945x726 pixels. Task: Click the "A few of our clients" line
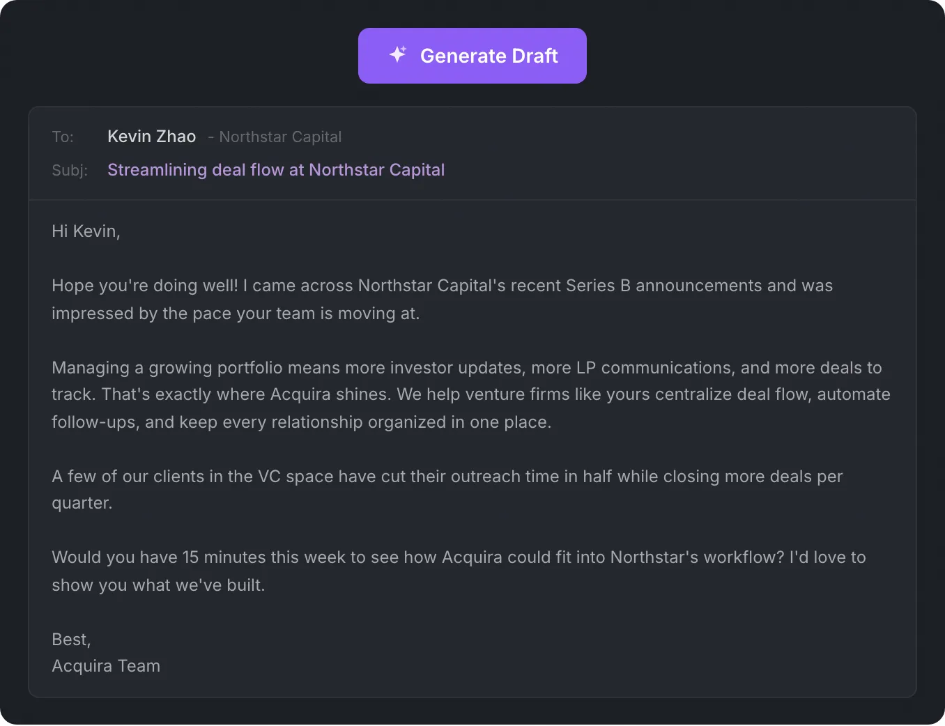coord(447,477)
